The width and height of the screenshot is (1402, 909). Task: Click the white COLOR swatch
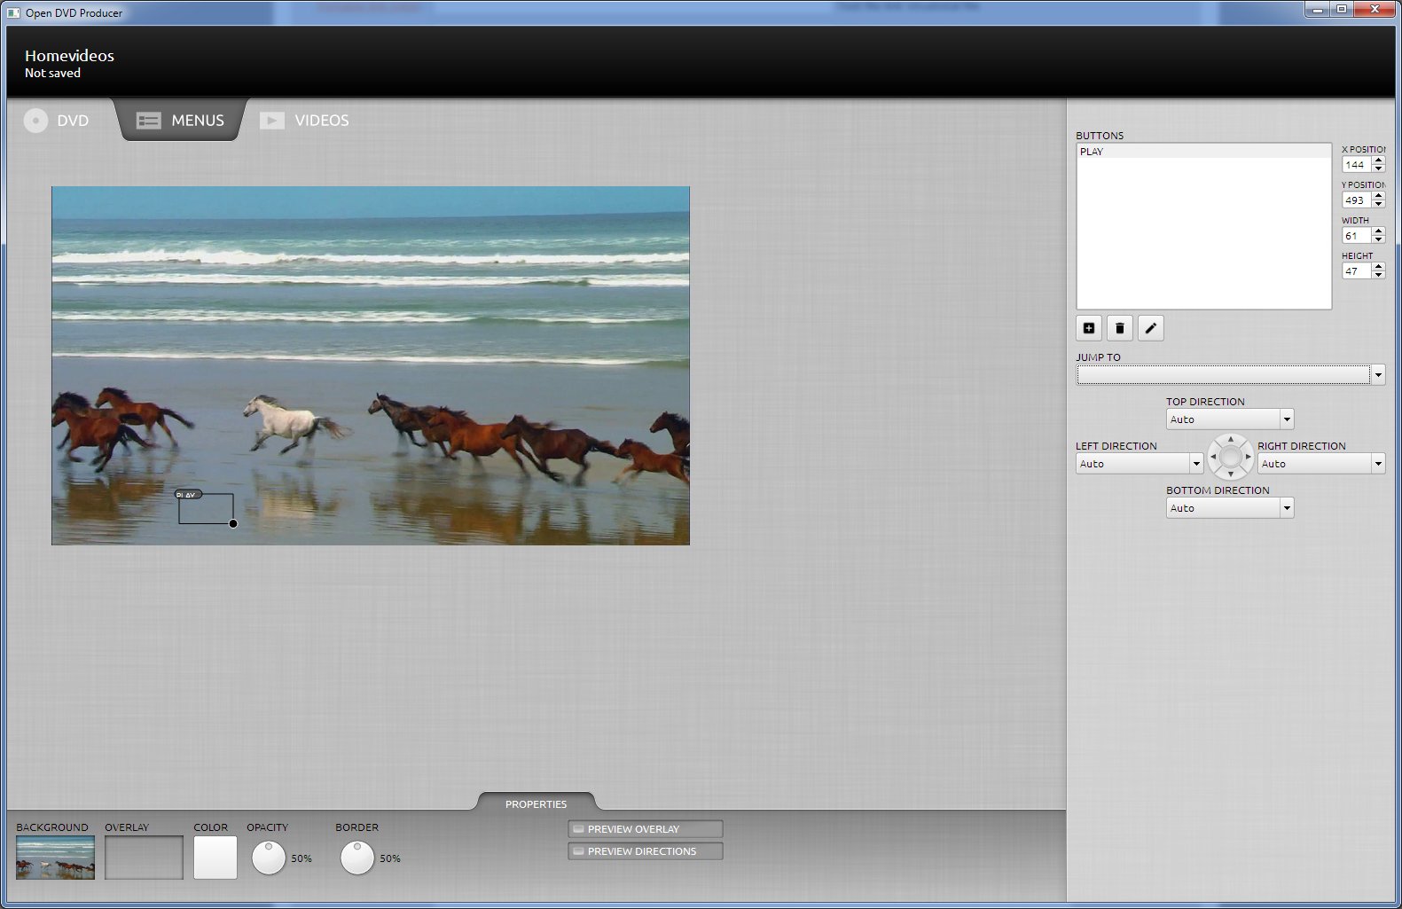(x=215, y=858)
